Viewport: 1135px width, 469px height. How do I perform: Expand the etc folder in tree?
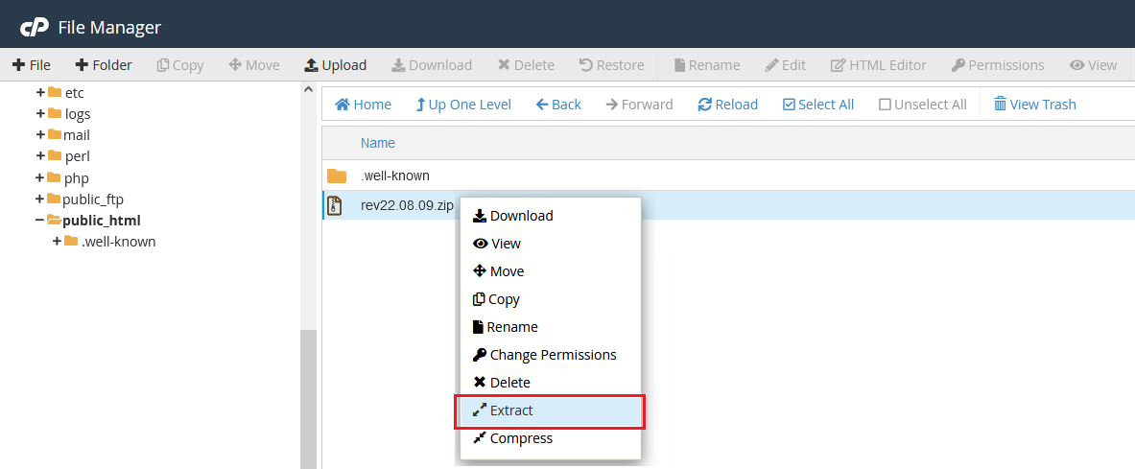pyautogui.click(x=40, y=93)
